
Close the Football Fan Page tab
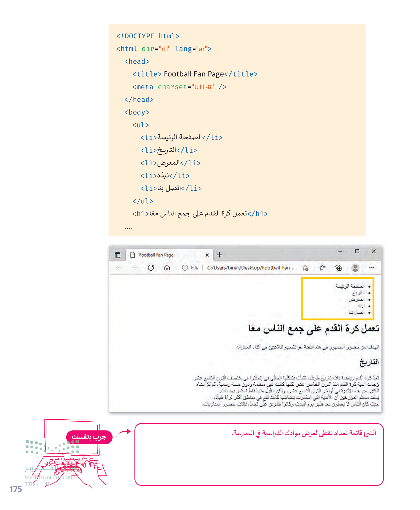coord(207,255)
